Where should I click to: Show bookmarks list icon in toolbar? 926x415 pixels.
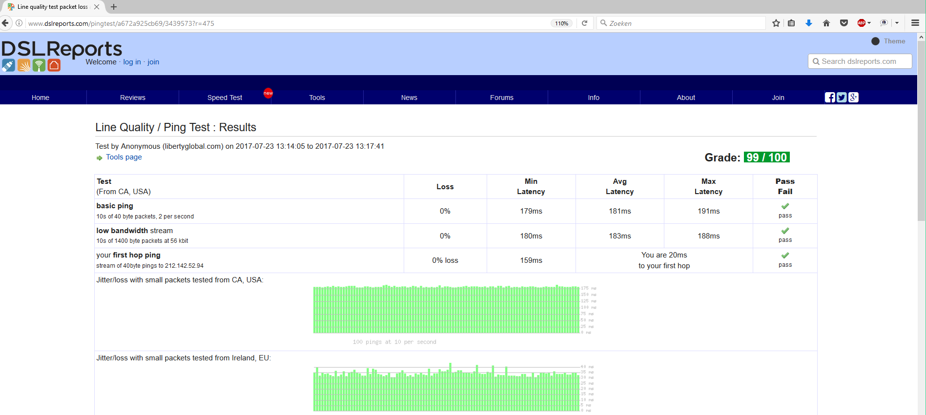(791, 23)
